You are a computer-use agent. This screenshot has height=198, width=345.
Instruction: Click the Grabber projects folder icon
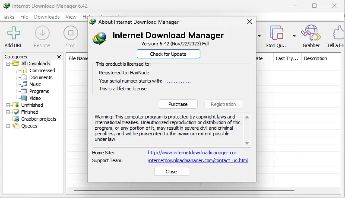pos(16,119)
